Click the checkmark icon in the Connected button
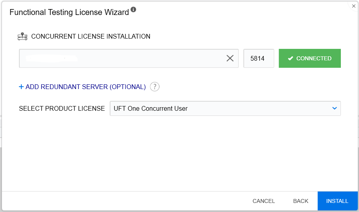The image size is (359, 212). [x=290, y=58]
